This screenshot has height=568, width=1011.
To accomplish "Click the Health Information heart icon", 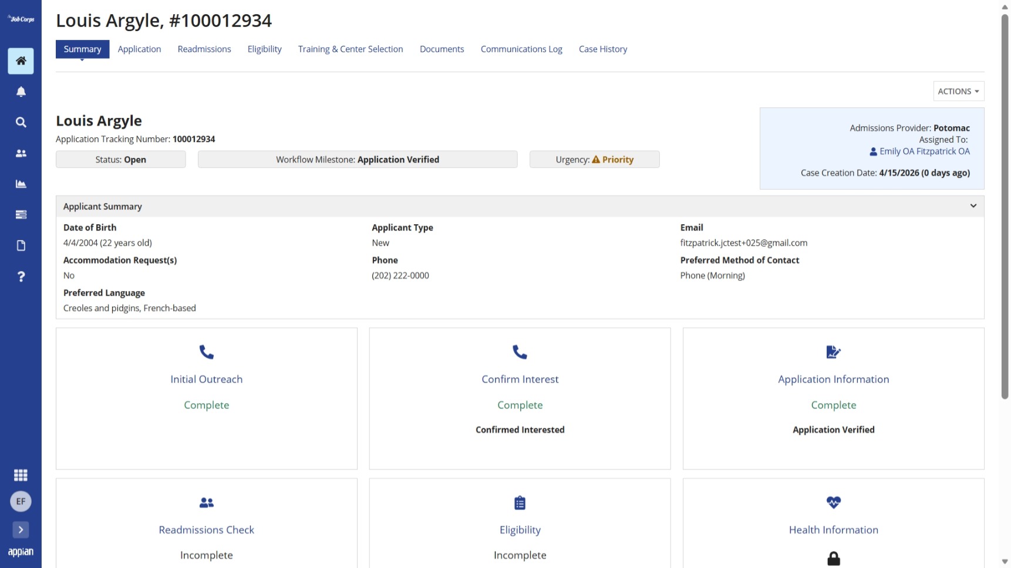I will coord(834,503).
